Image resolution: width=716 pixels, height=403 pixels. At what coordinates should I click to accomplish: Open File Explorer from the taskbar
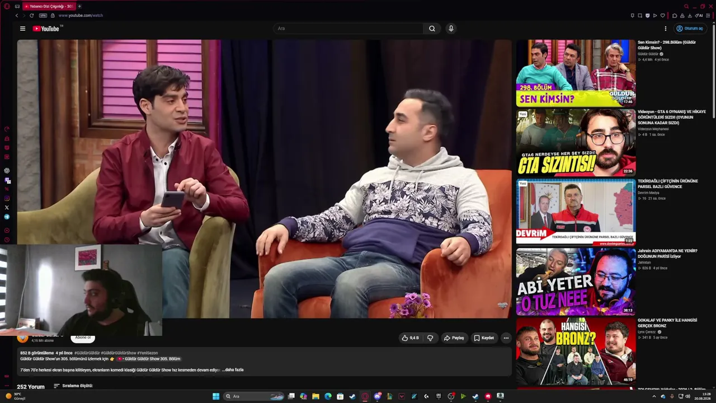click(x=315, y=396)
